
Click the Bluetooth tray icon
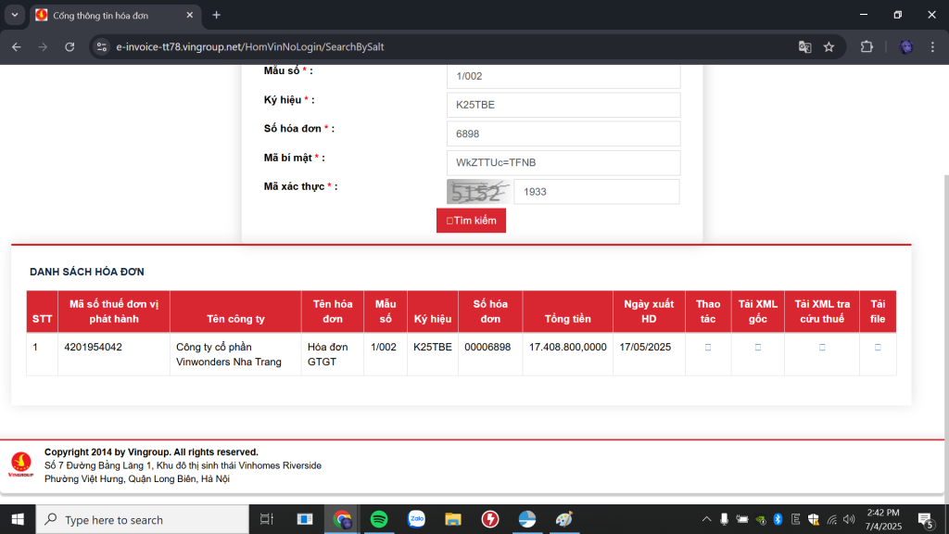(778, 519)
